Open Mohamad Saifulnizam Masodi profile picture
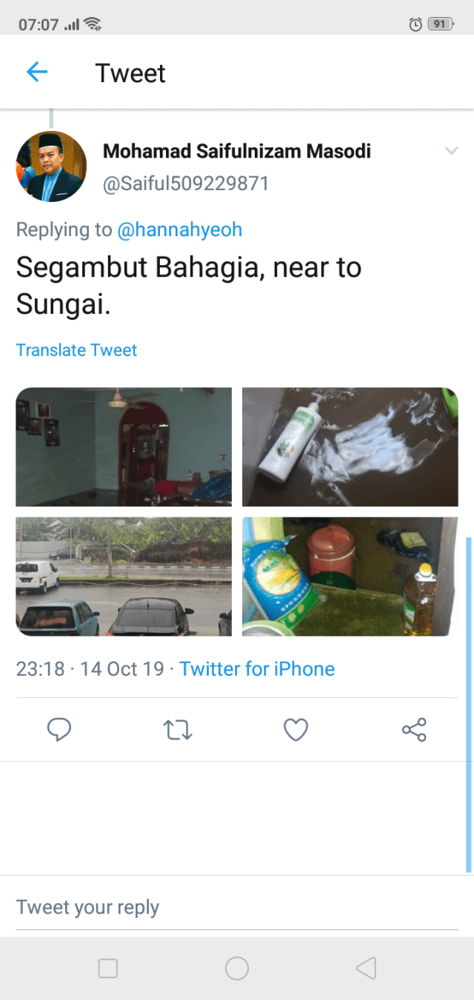Image resolution: width=474 pixels, height=1000 pixels. coord(51,167)
